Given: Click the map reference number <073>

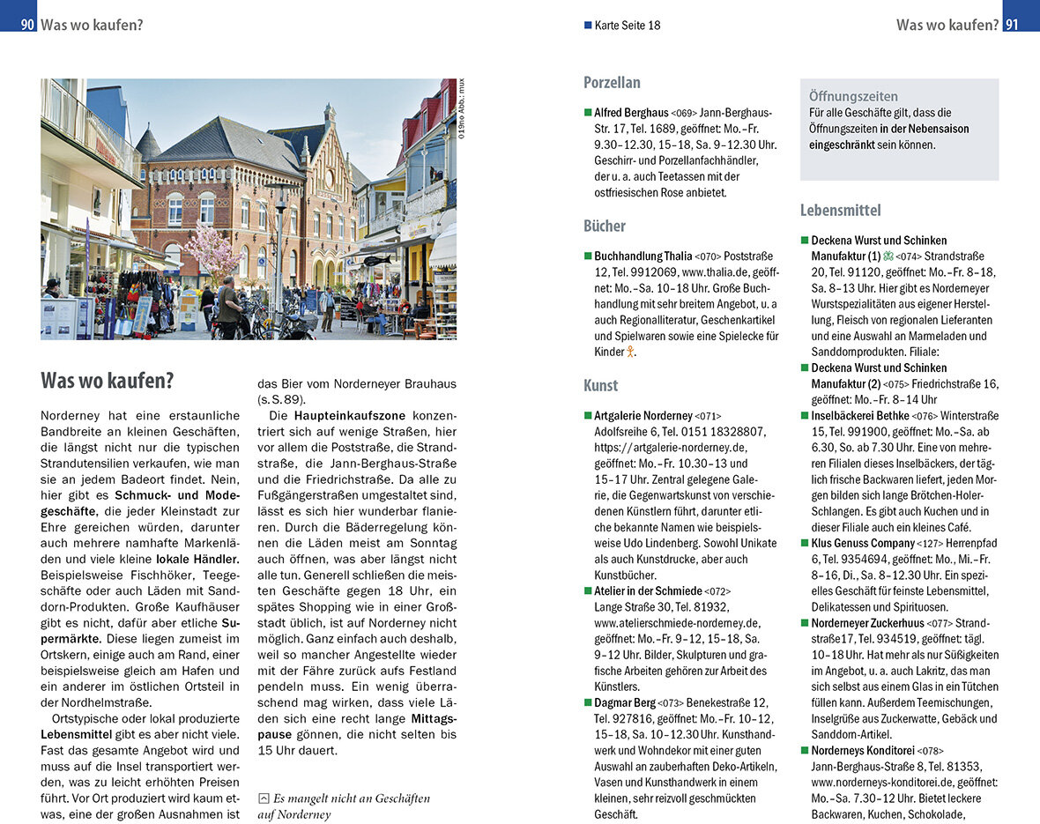Looking at the screenshot, I should coord(671,703).
